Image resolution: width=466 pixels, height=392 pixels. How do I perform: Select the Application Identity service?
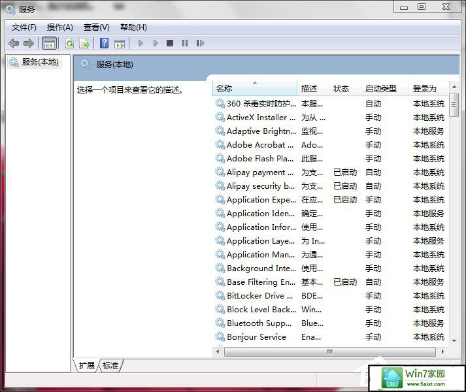tap(330, 214)
